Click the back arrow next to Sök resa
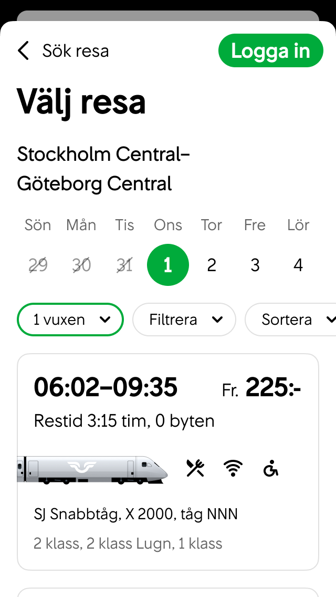The image size is (336, 597). click(23, 50)
